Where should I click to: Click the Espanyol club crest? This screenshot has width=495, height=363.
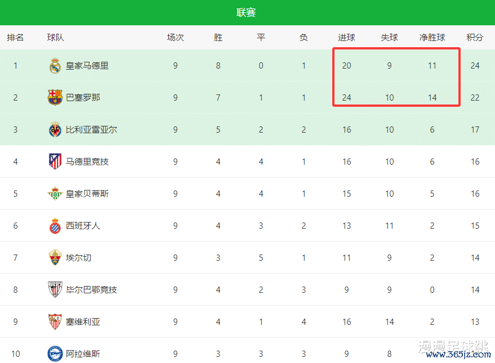55,226
